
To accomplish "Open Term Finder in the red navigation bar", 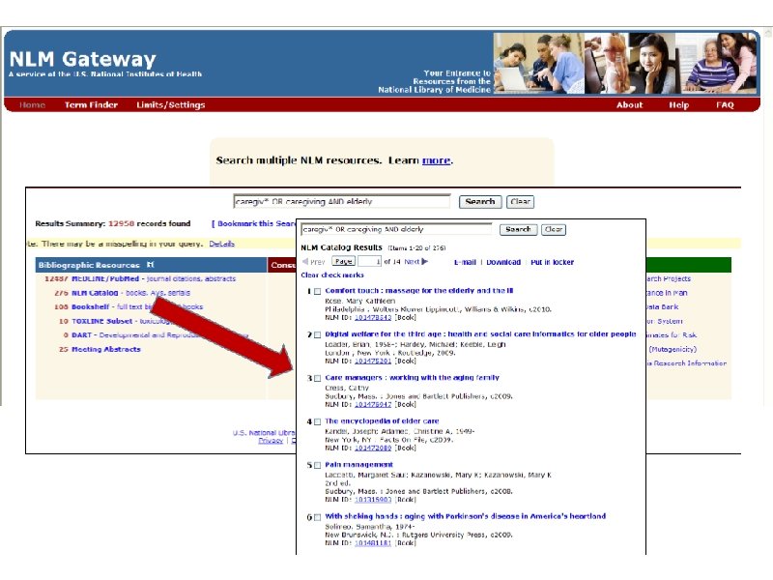I will tap(91, 105).
